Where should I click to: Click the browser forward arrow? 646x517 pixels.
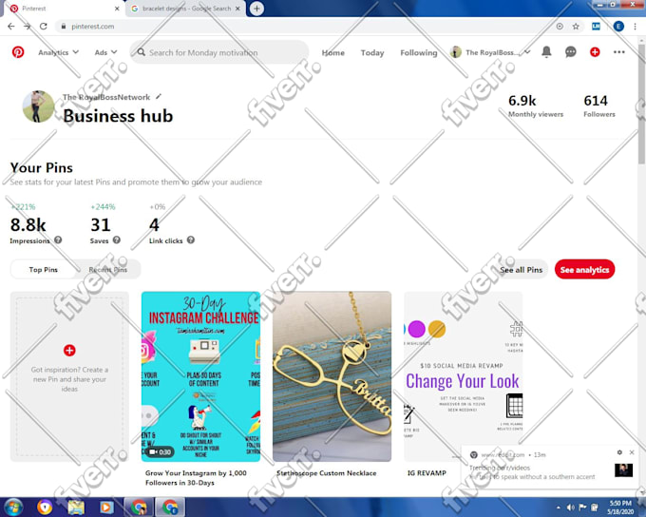tap(28, 27)
